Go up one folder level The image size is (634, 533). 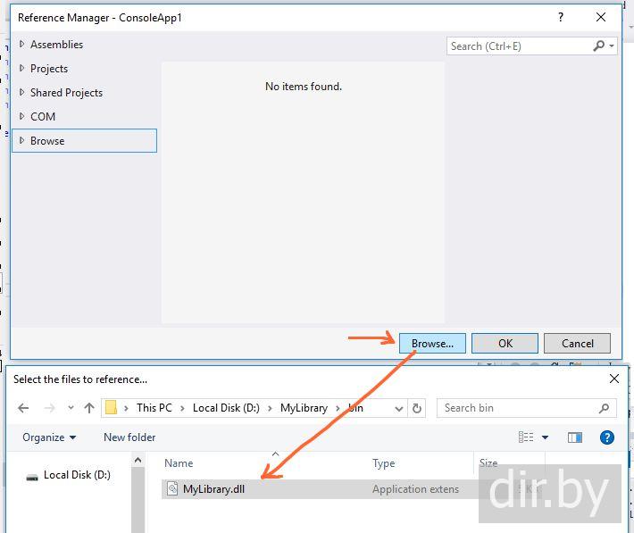point(89,408)
